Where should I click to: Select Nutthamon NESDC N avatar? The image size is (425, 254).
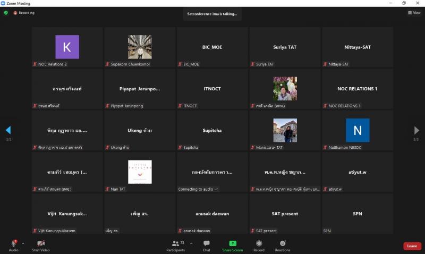[x=358, y=130]
